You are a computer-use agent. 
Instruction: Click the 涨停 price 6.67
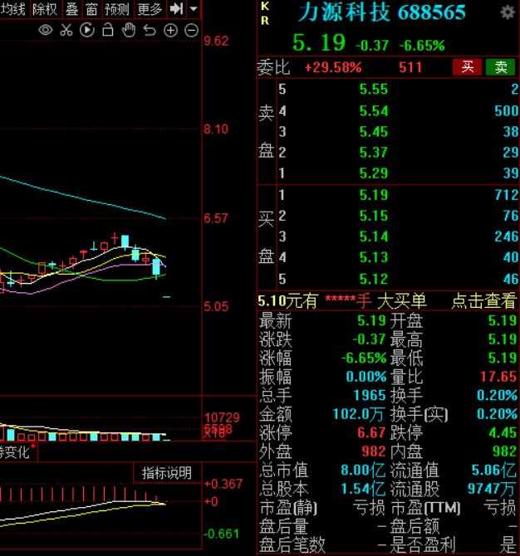pos(371,432)
